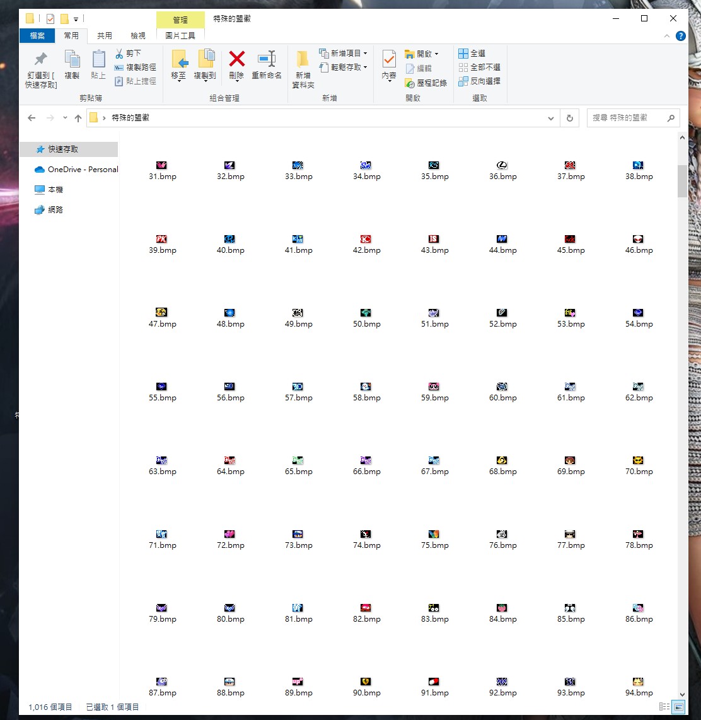Click the Rename icon

266,59
